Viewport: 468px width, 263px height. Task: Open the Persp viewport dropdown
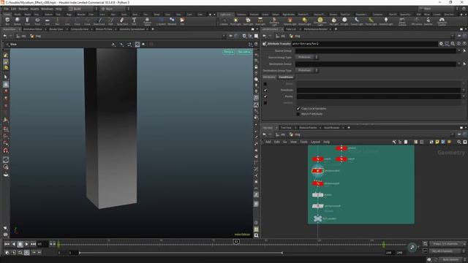[229, 52]
